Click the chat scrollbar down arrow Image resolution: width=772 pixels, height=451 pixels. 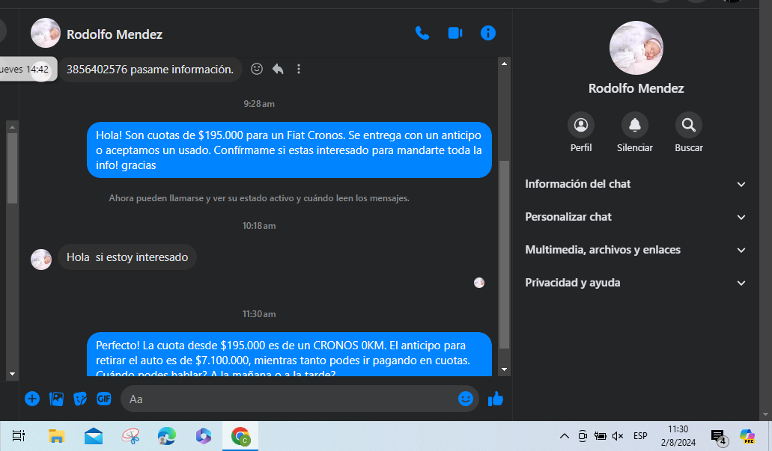pos(504,369)
